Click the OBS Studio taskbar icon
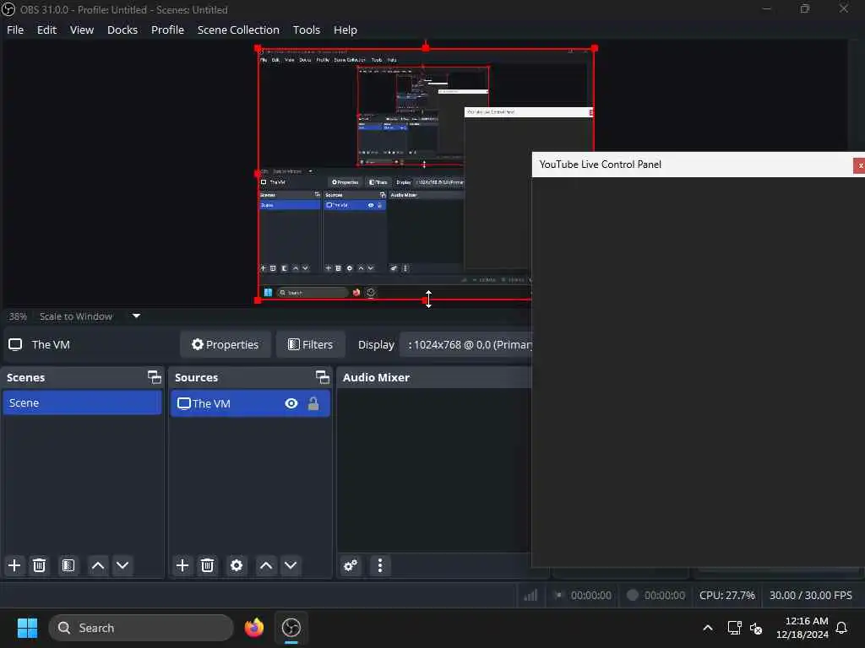Viewport: 865px width, 648px height. click(291, 628)
